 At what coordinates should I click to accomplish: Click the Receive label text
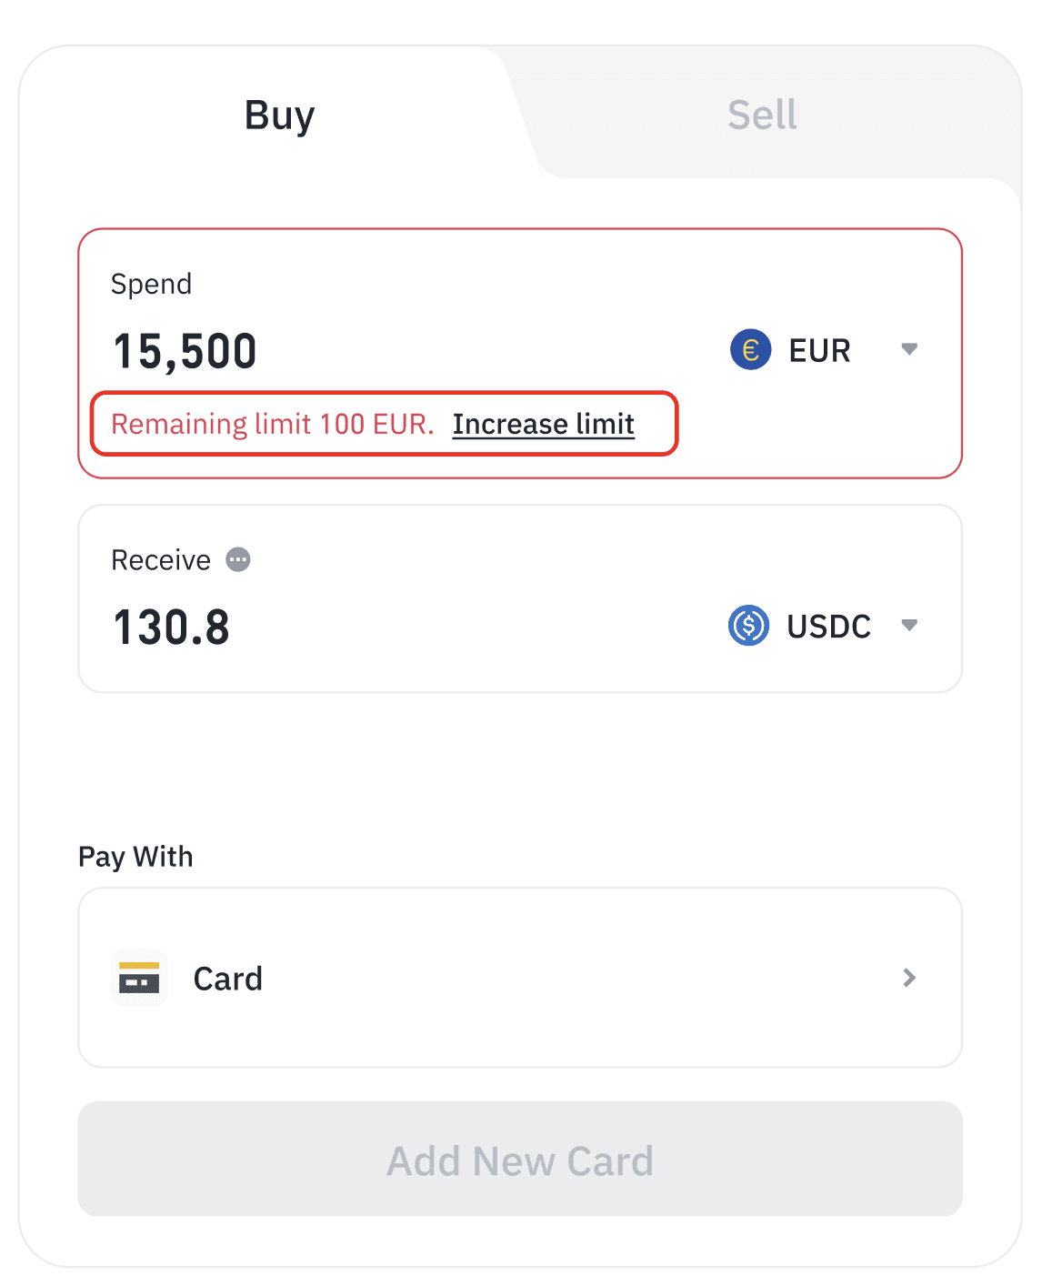coord(161,560)
